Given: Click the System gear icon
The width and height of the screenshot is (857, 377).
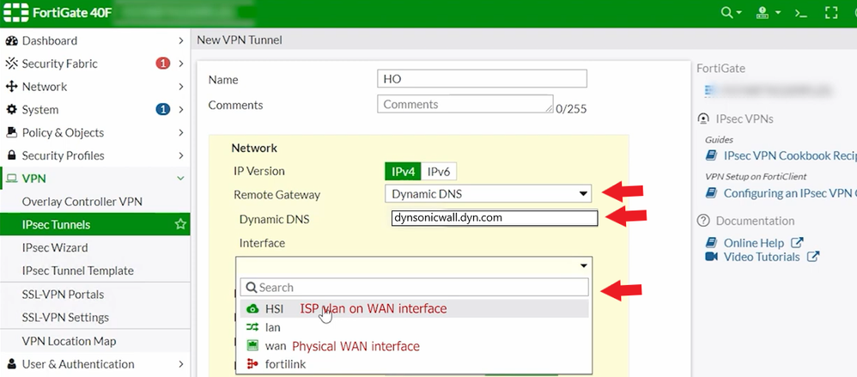Looking at the screenshot, I should pyautogui.click(x=11, y=109).
